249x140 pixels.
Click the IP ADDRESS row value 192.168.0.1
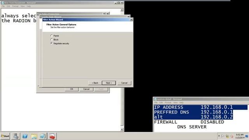point(217,107)
